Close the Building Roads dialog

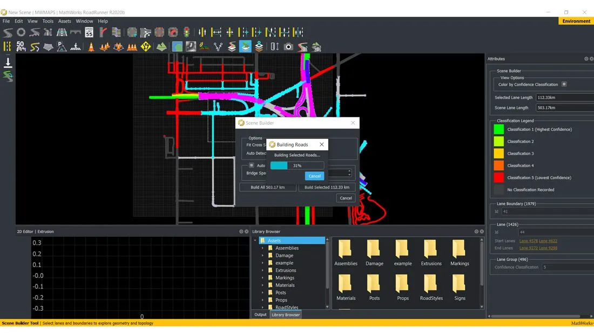pos(322,144)
